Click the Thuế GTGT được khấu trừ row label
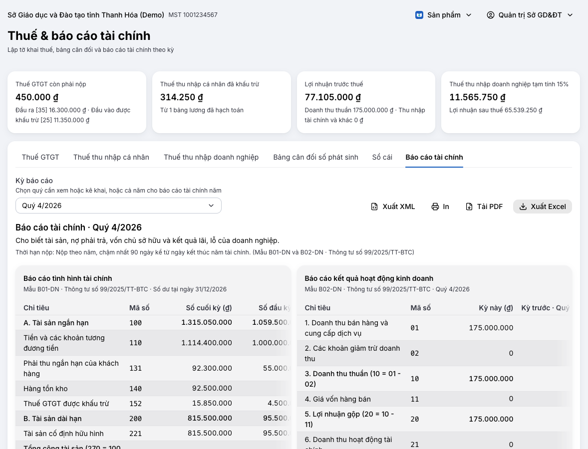Screen dimensions: 588x449 tap(66, 404)
